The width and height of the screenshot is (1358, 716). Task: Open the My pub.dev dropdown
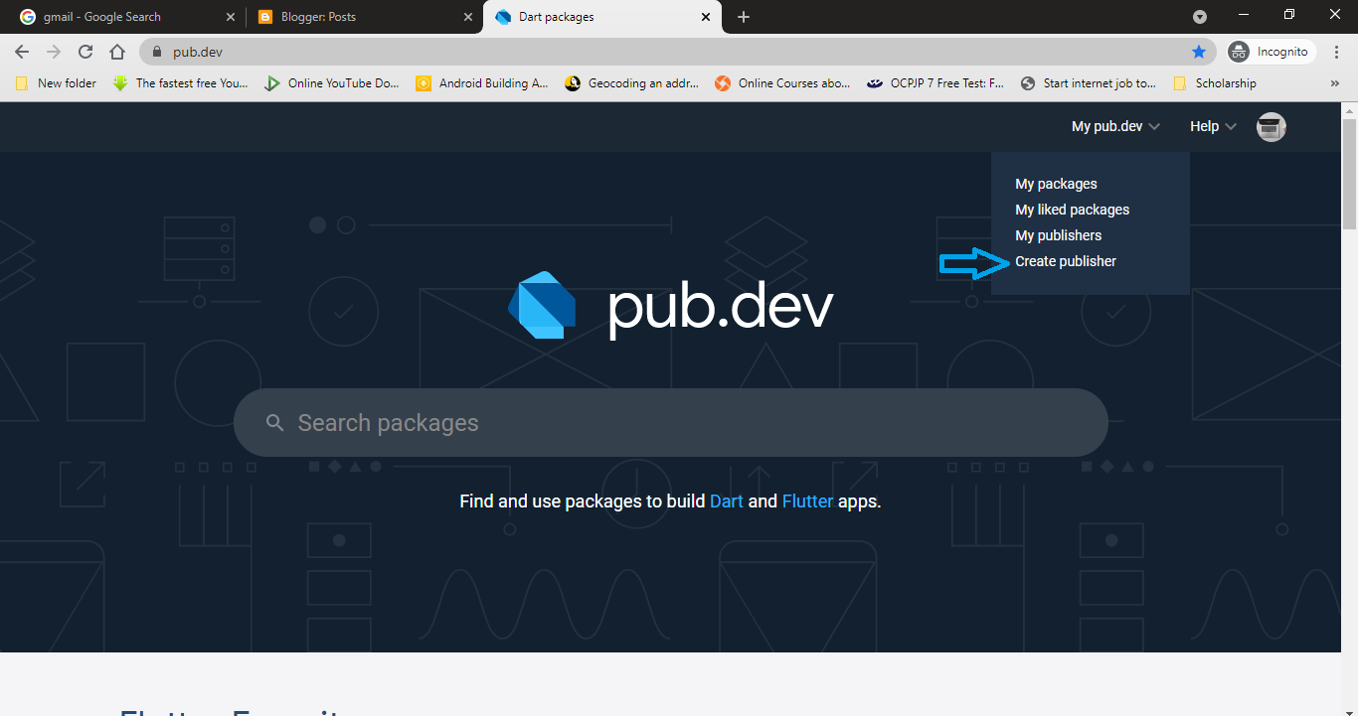coord(1108,126)
